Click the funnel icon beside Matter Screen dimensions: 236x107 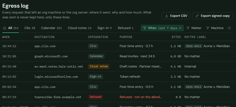pyautogui.click(x=188, y=28)
